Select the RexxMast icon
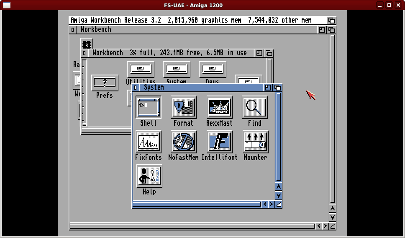 [219, 107]
